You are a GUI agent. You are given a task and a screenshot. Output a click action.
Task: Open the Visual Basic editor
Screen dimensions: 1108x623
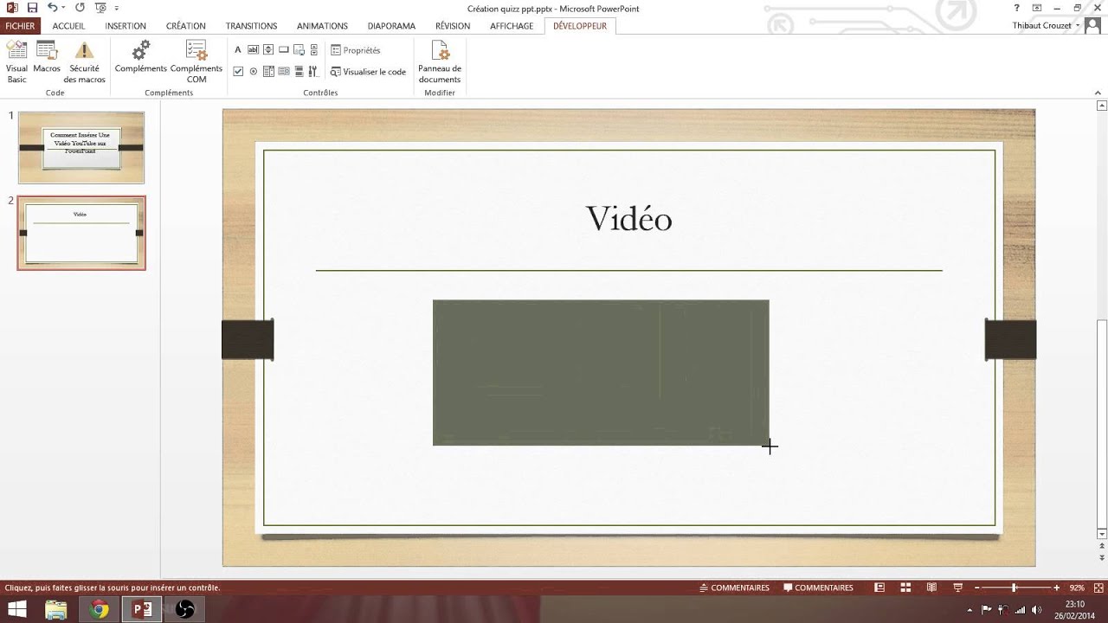point(16,61)
